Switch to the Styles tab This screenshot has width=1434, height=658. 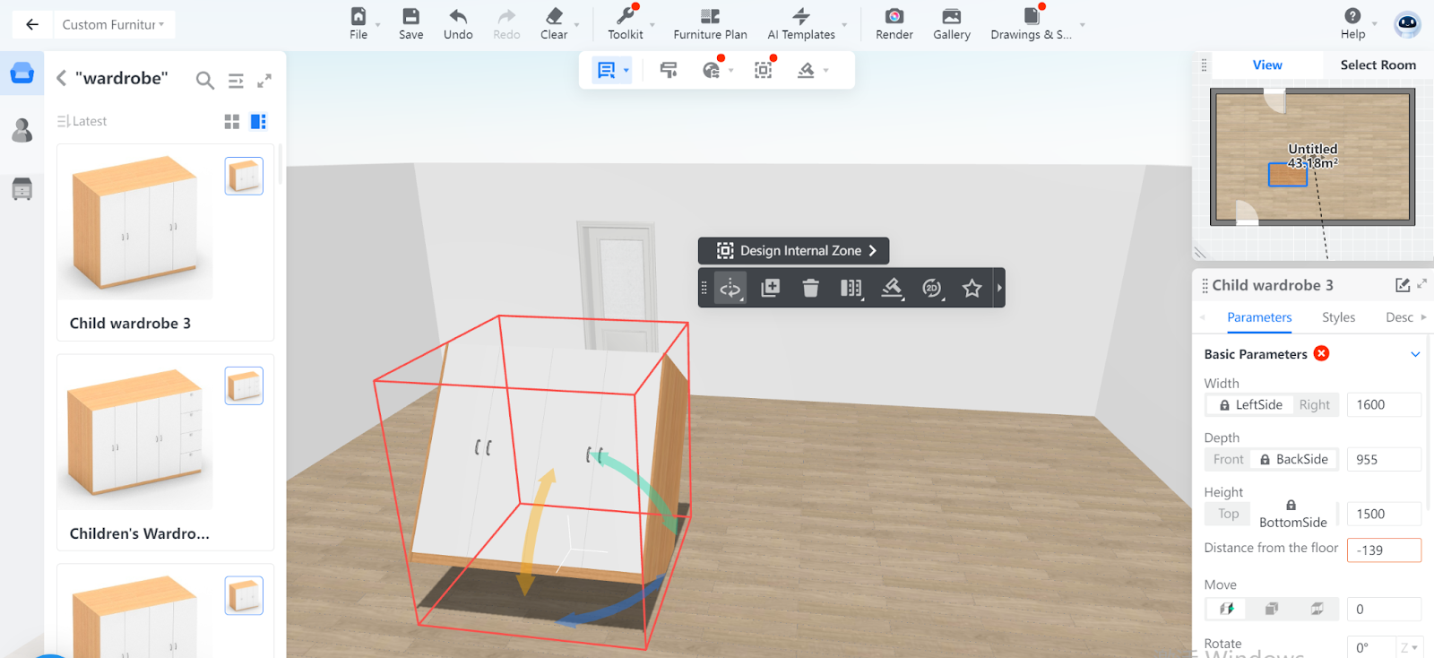tap(1338, 317)
